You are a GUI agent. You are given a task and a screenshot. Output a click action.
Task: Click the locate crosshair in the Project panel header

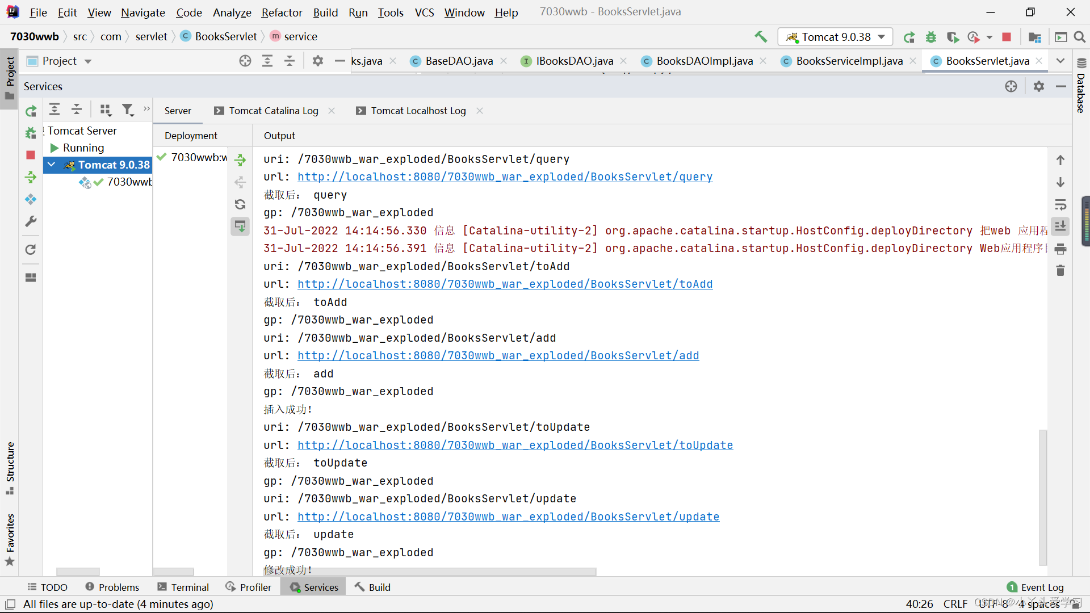245,61
